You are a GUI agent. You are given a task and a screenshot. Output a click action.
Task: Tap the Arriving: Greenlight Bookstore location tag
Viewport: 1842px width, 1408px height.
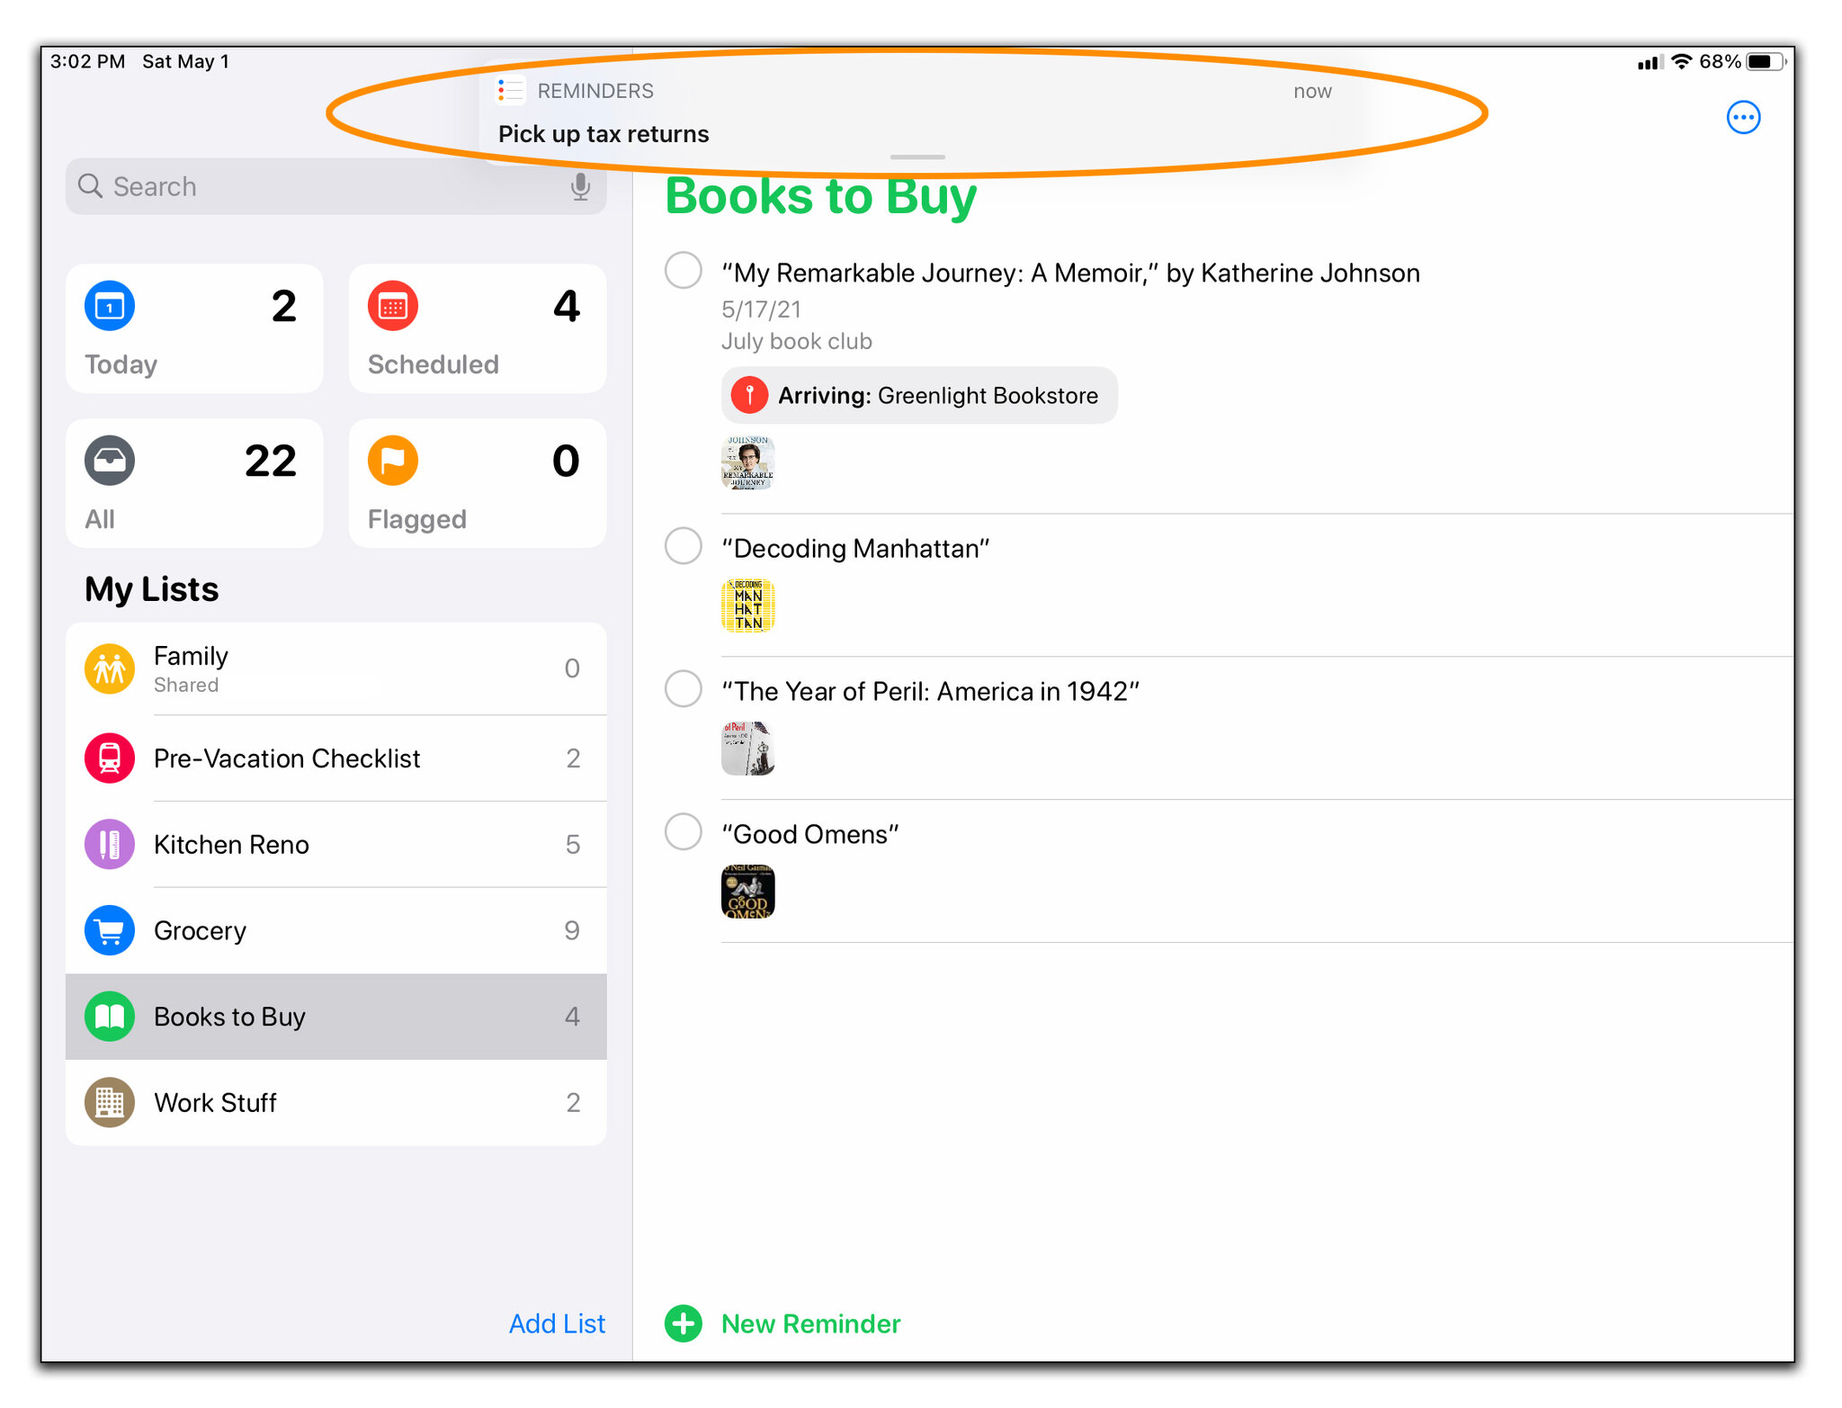[x=918, y=396]
